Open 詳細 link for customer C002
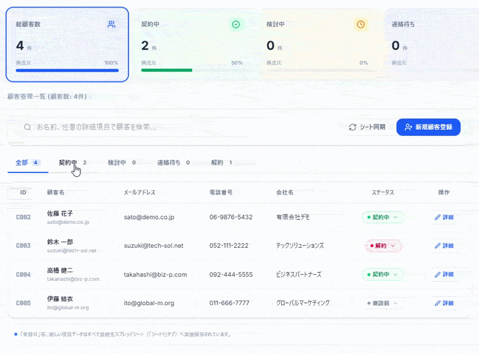This screenshot has width=479, height=353. (x=444, y=217)
